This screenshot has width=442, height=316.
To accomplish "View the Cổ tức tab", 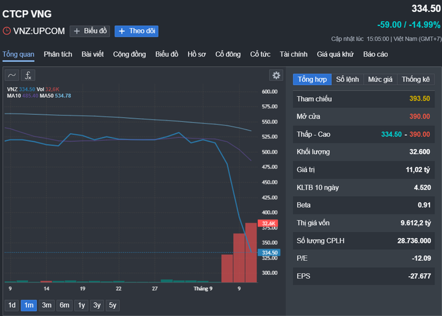I will pyautogui.click(x=260, y=54).
